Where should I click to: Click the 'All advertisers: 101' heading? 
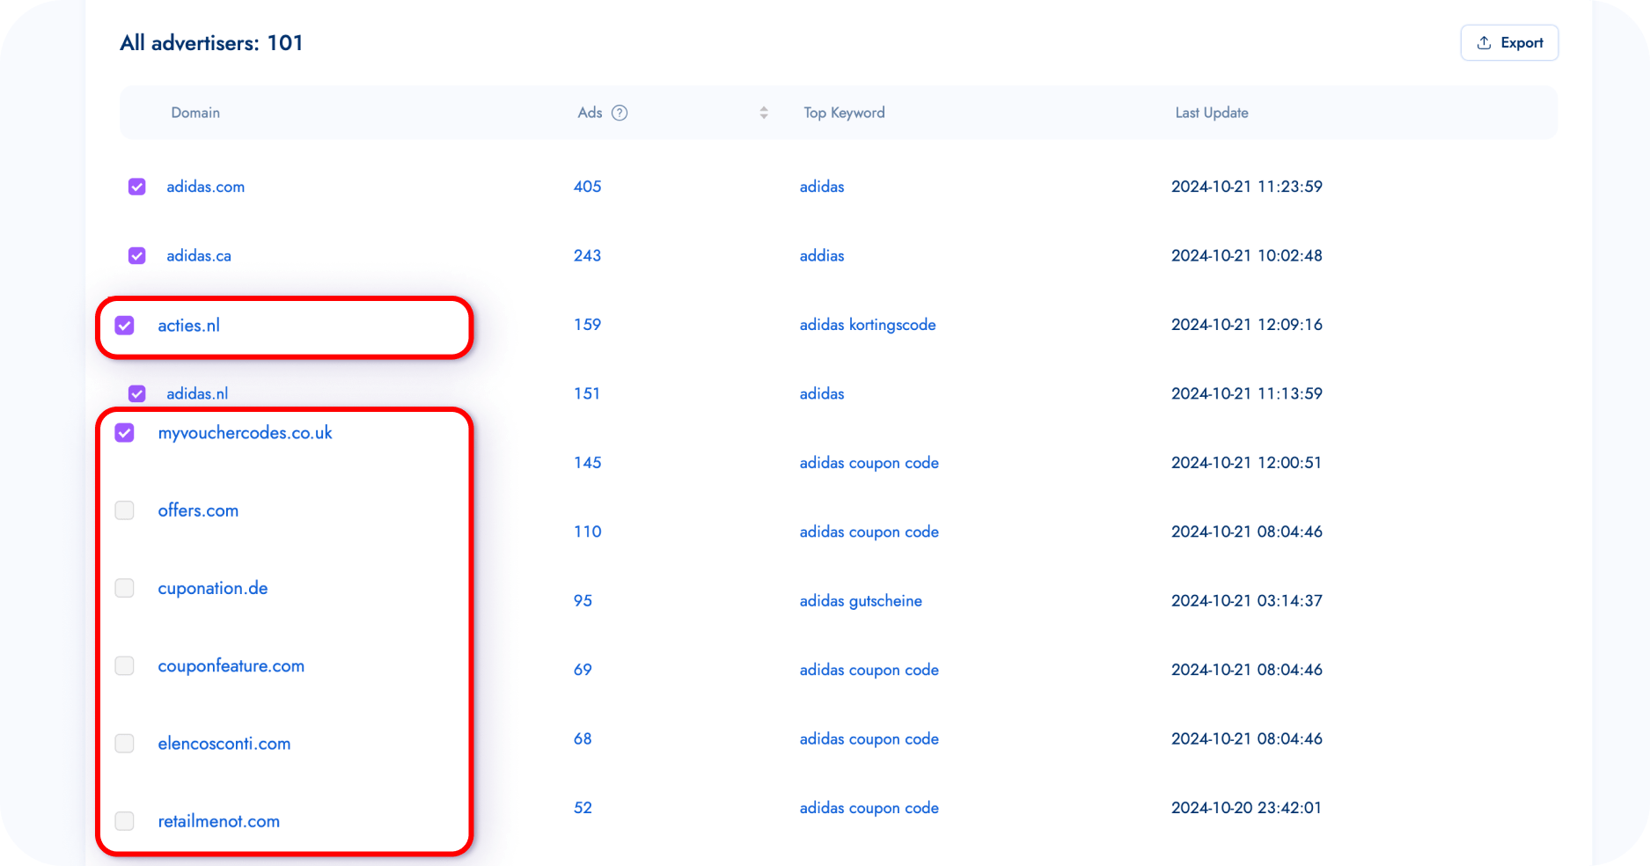point(212,43)
